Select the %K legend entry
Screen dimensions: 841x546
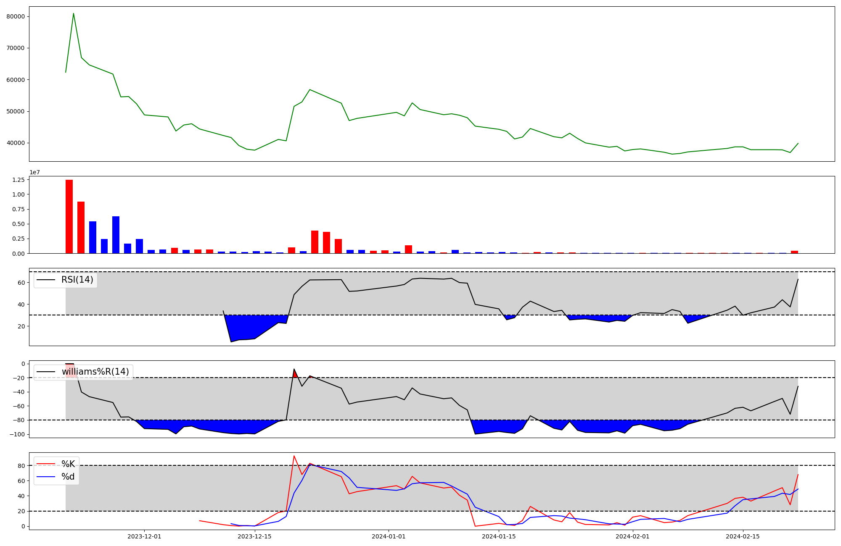click(x=68, y=464)
